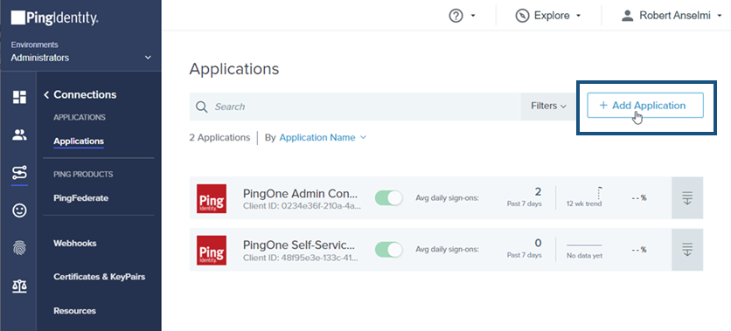
Task: Click the help question mark icon
Action: (x=456, y=16)
